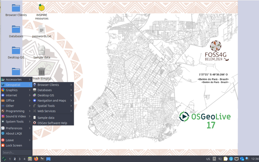
Task: Switch to virtual desktop 1
Action: pyautogui.click(x=10, y=159)
